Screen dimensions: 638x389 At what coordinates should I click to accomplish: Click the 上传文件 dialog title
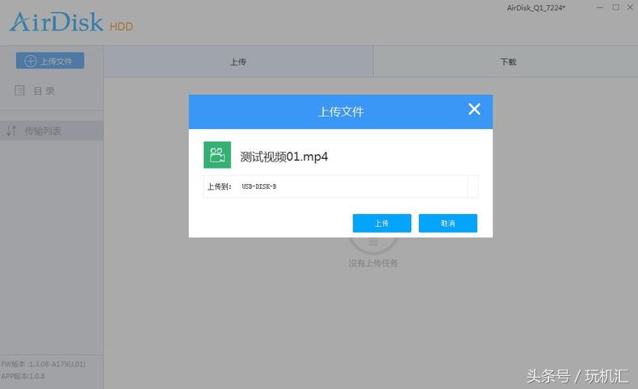(341, 112)
